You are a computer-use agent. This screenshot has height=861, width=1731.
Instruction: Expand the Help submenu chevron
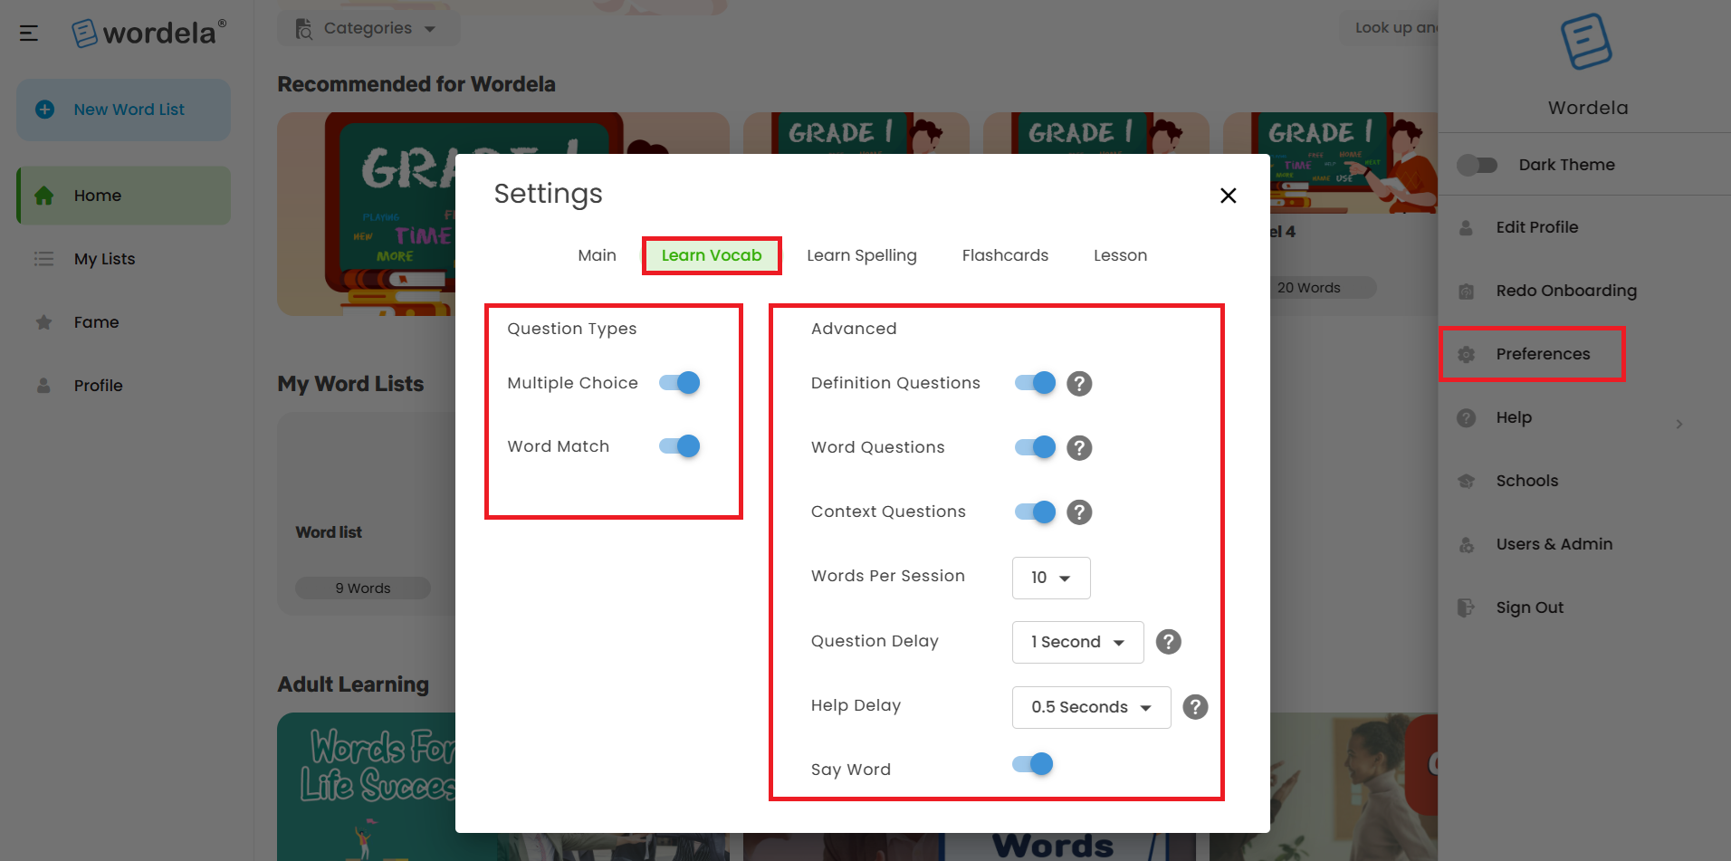1679,424
